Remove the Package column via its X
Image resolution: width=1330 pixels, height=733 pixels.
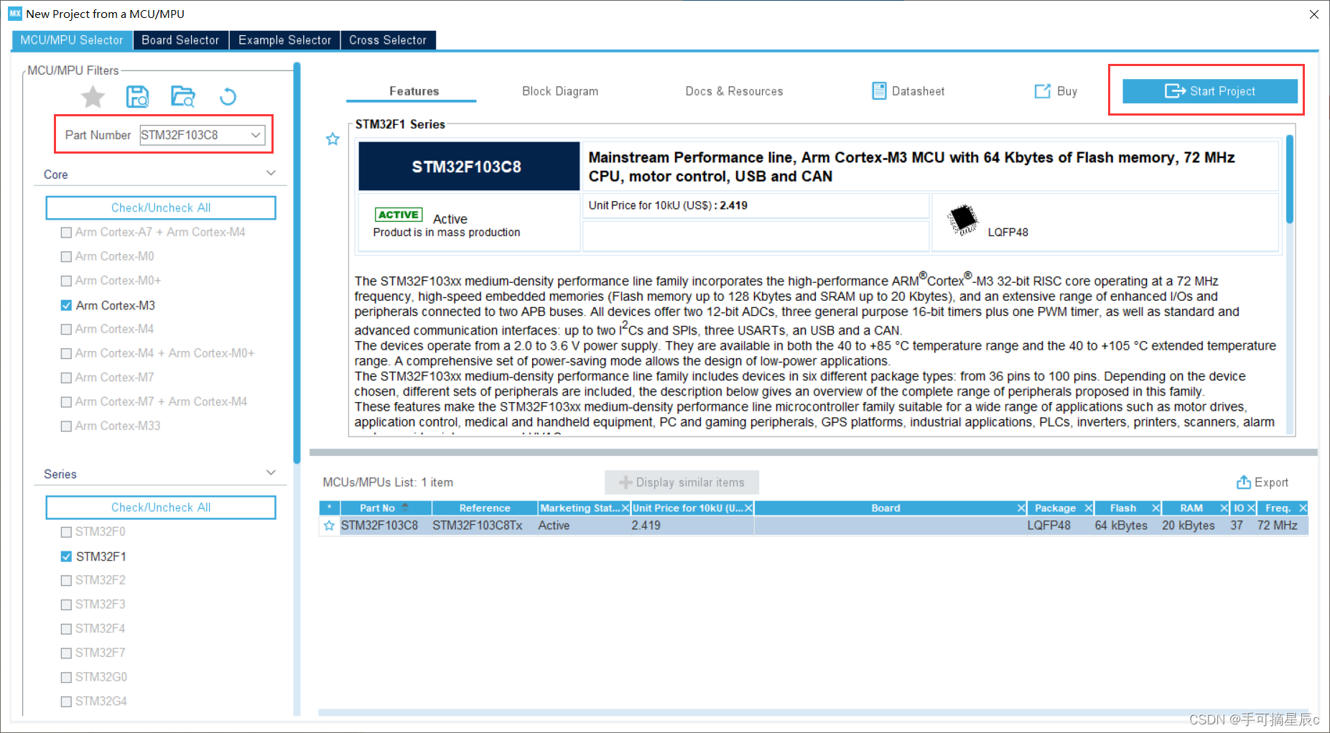(x=1088, y=508)
